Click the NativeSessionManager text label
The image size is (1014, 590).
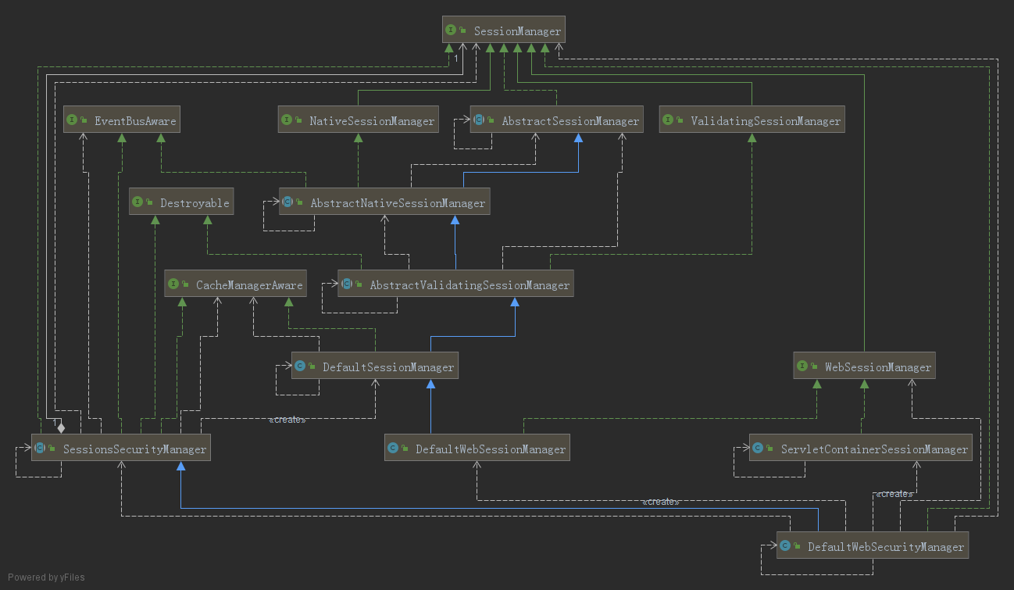pos(372,121)
